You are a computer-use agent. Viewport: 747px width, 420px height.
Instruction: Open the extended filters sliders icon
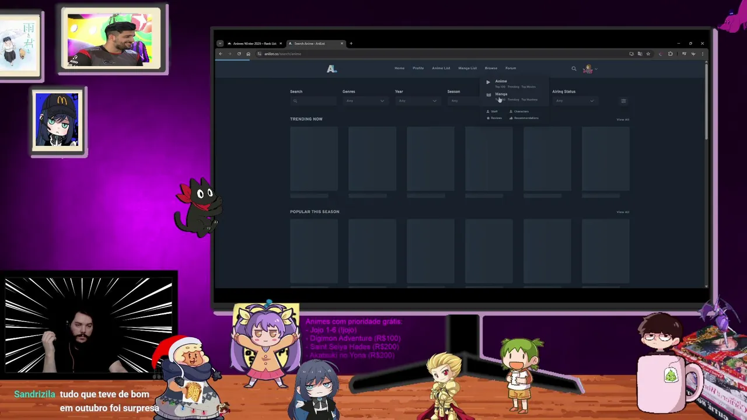(623, 101)
